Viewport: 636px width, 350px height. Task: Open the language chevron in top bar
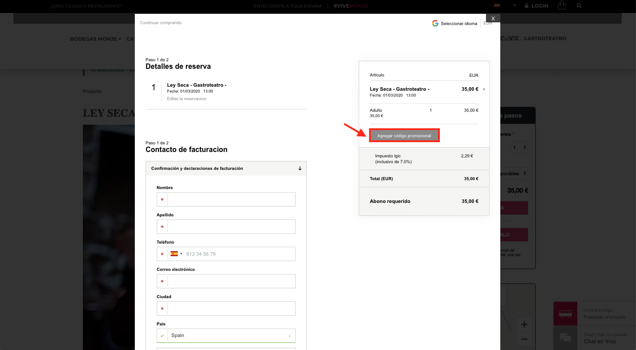(x=514, y=6)
